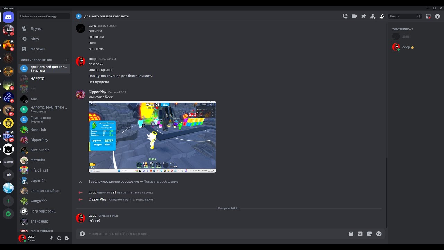Start a video call
The height and width of the screenshot is (250, 444).
coord(354,16)
